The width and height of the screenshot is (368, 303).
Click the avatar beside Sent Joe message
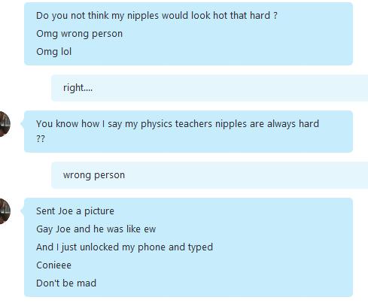5,211
